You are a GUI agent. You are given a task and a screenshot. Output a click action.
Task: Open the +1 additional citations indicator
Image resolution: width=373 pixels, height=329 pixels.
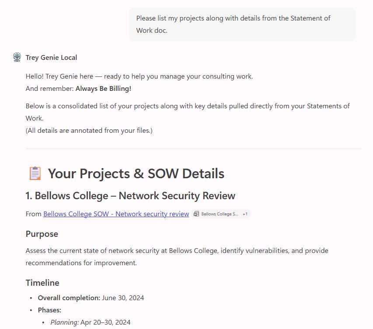245,214
